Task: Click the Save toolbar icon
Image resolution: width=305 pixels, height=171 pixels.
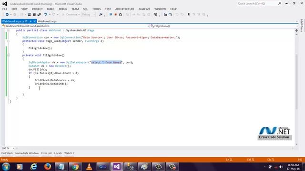Action: (x=34, y=15)
